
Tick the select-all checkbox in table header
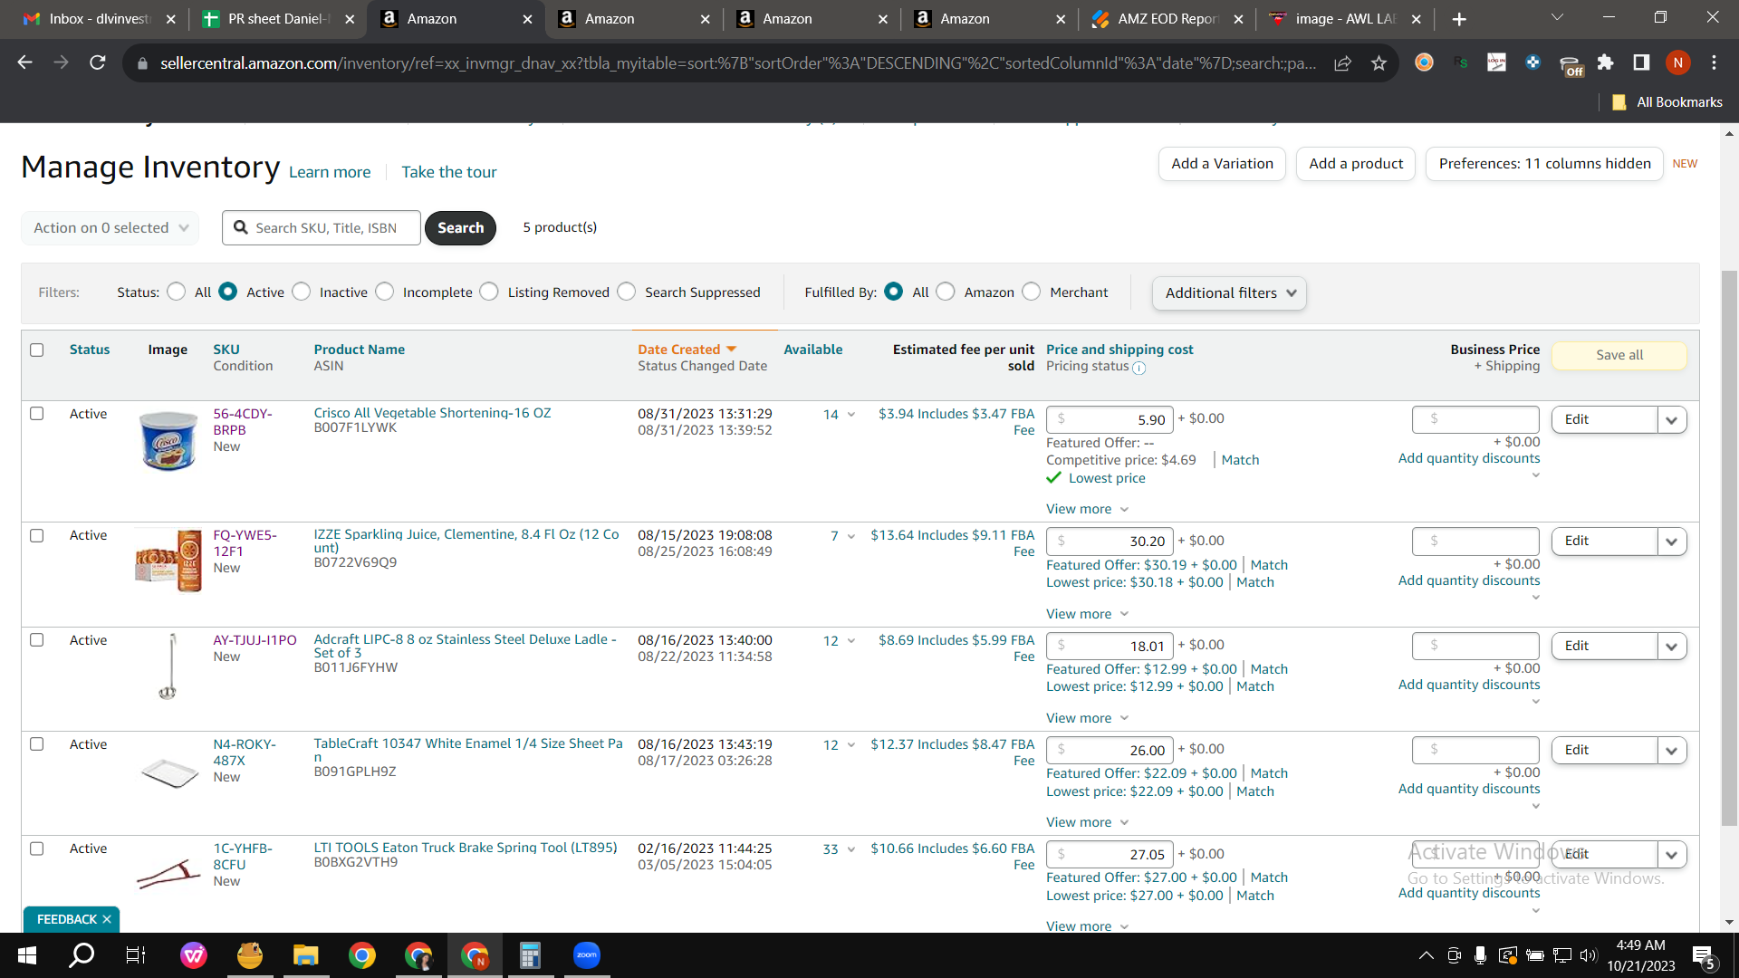(x=36, y=350)
